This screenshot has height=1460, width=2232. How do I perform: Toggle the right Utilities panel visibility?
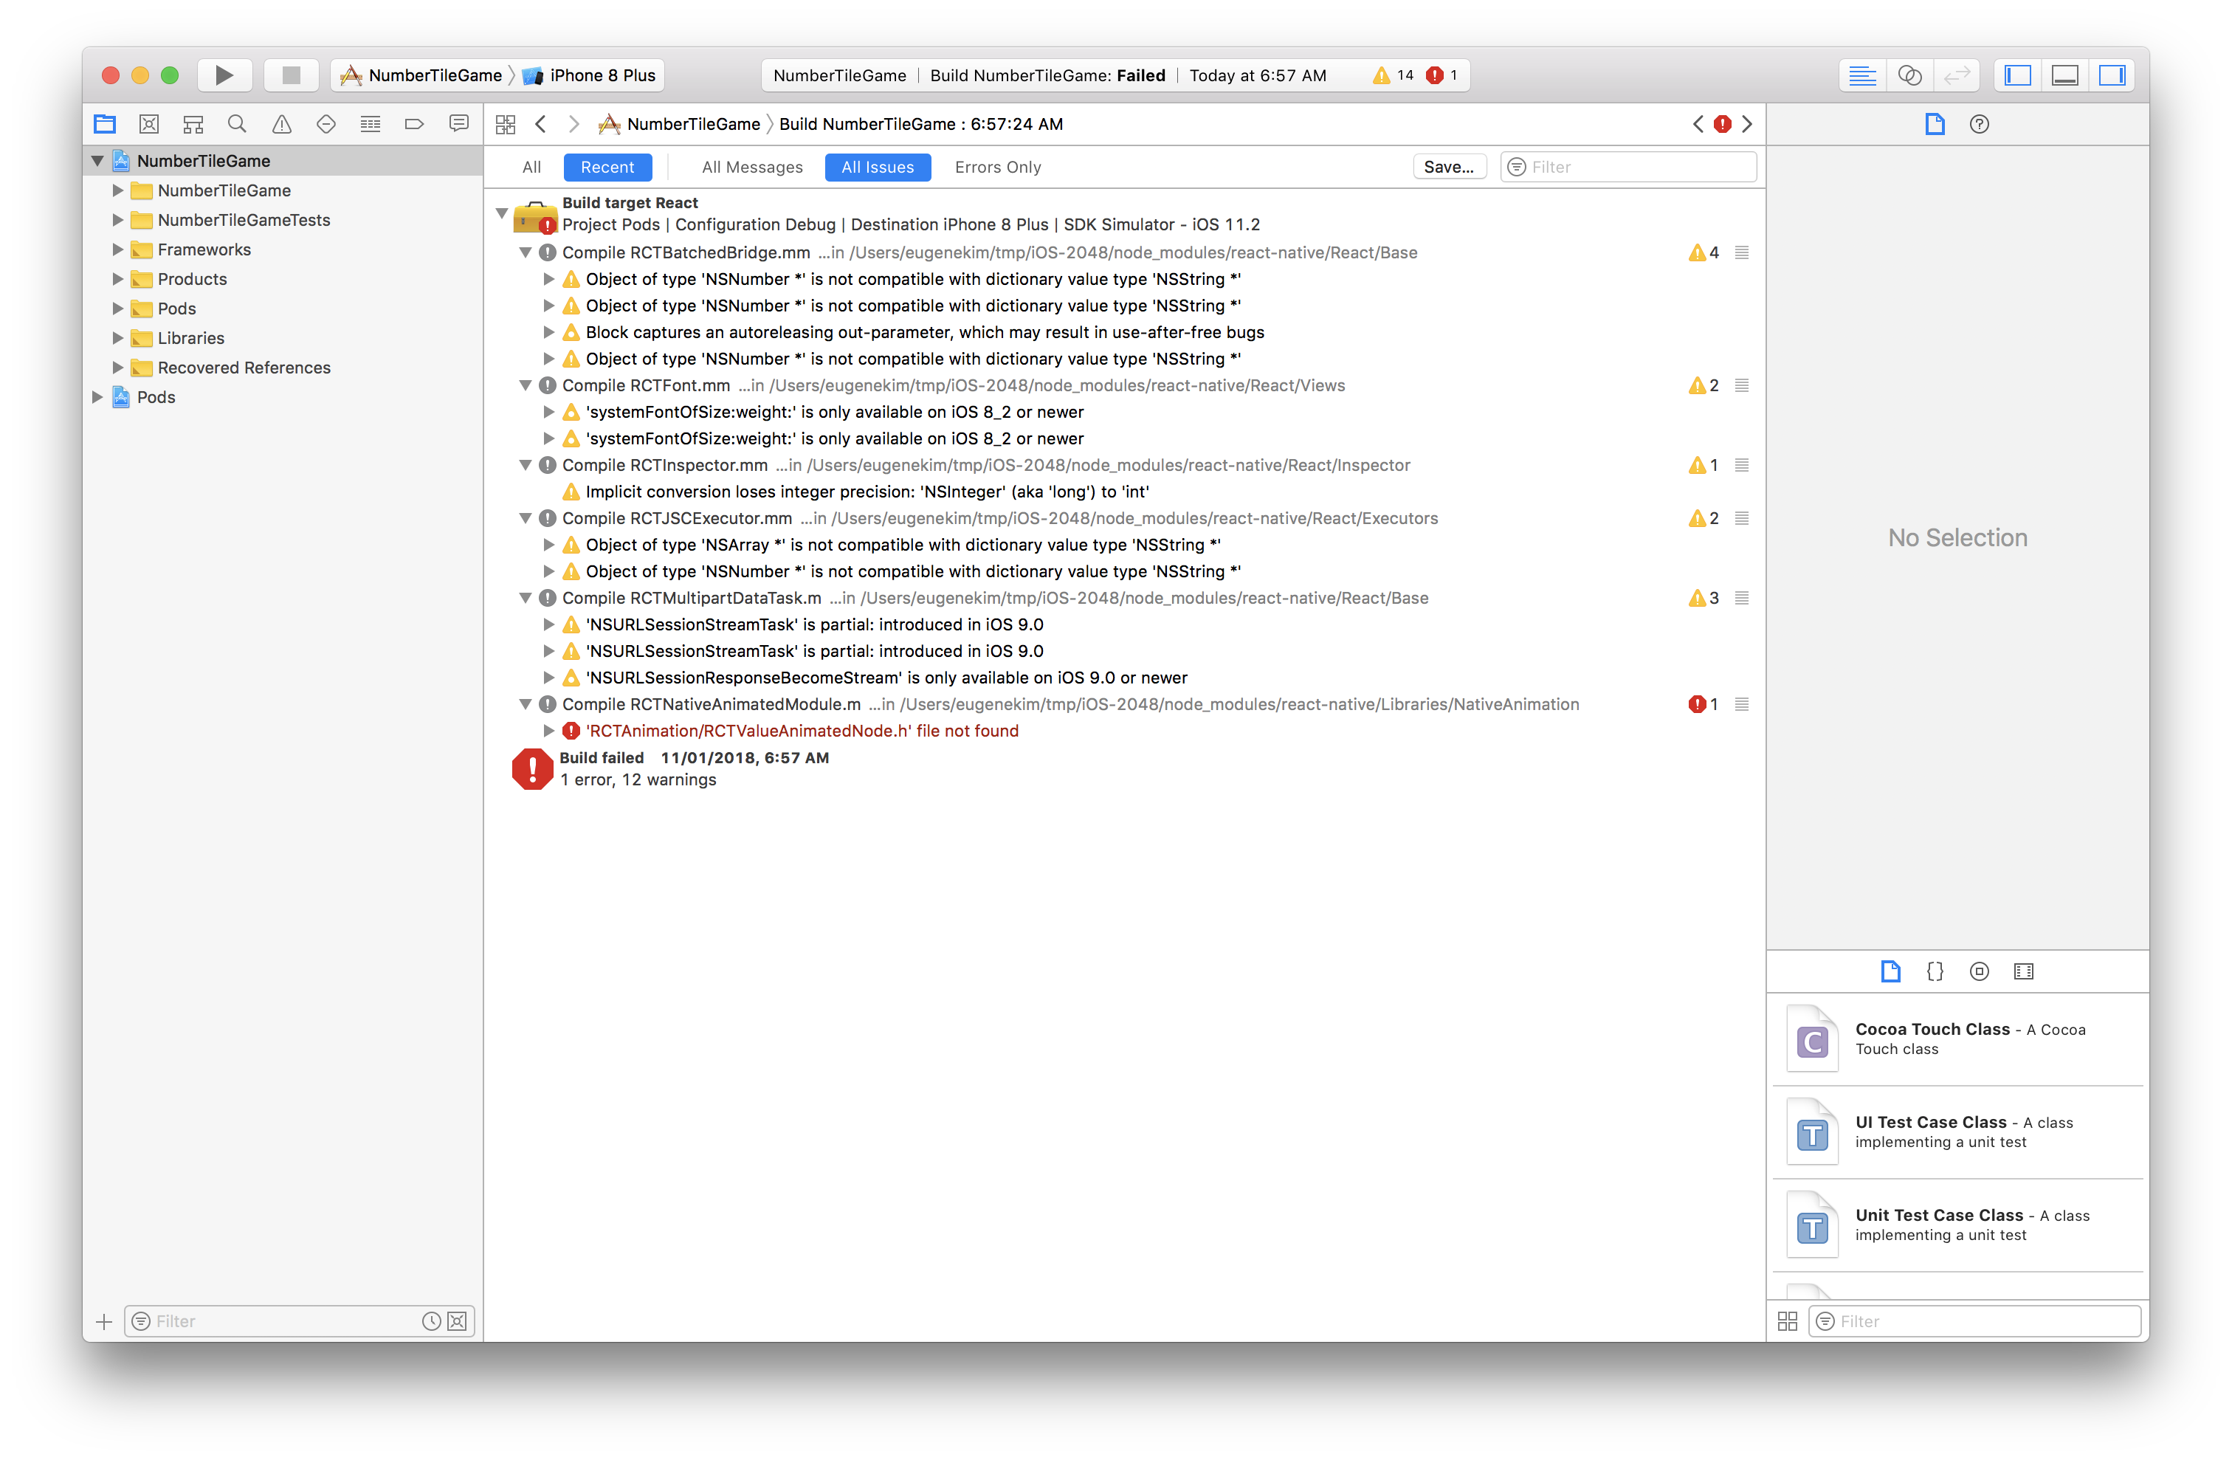click(x=2112, y=75)
